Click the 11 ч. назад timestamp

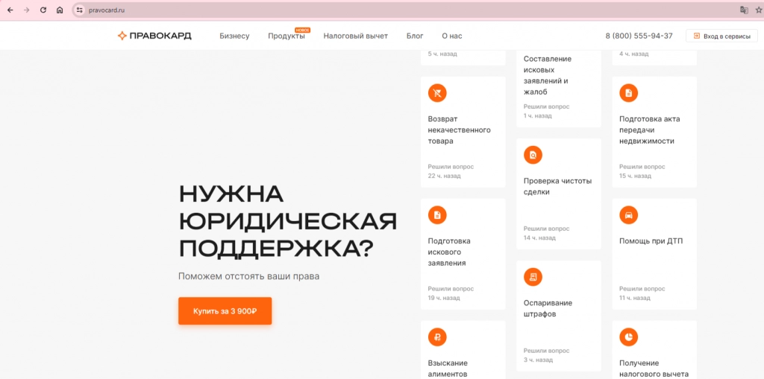[x=635, y=298]
